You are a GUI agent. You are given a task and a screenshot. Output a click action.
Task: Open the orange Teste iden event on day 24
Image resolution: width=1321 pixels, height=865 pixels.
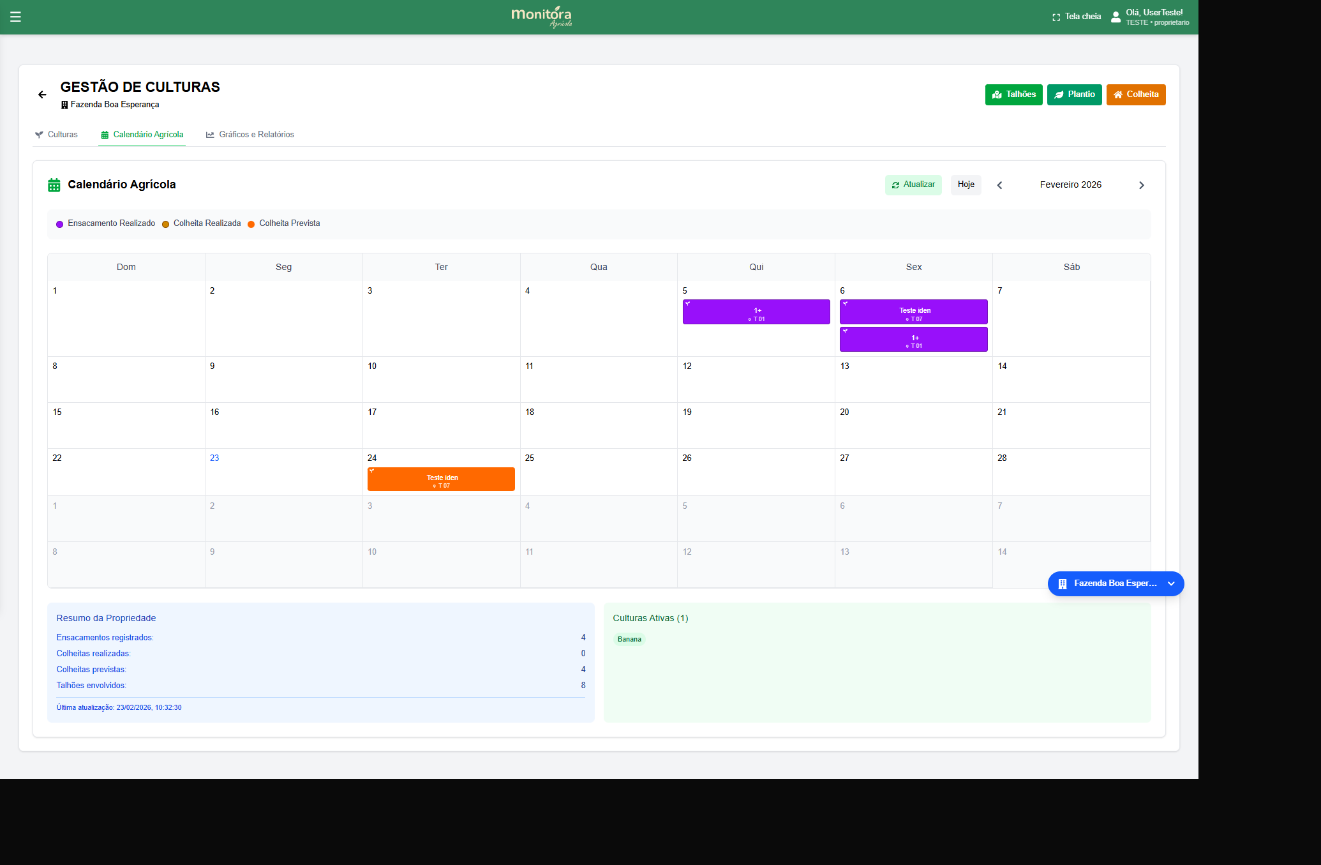tap(441, 479)
